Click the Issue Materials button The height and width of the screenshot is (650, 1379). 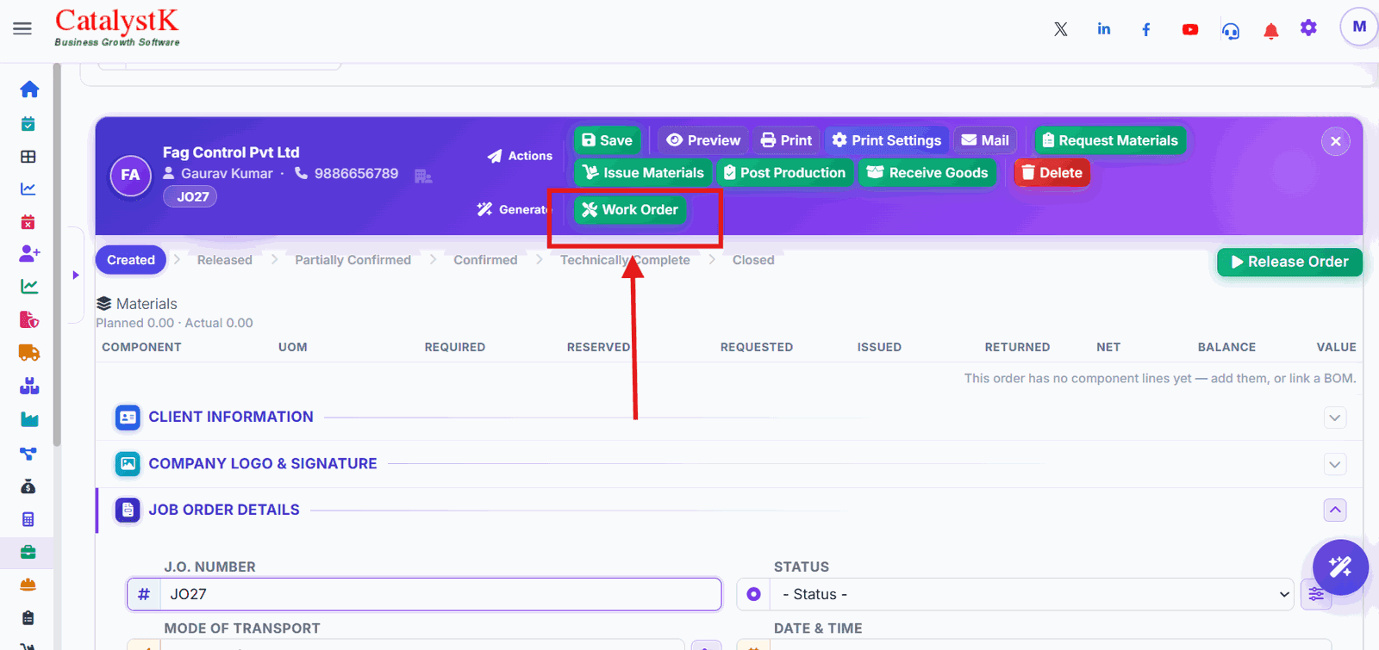click(x=643, y=172)
